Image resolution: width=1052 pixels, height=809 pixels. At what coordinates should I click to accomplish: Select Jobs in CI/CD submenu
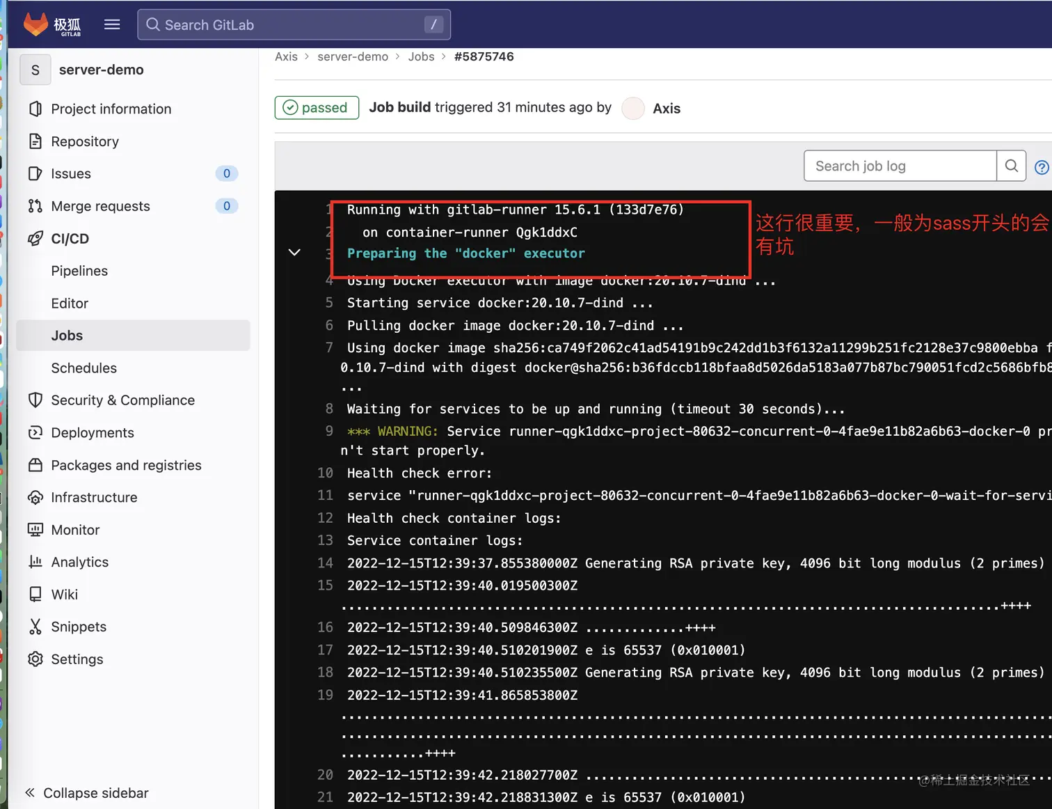pos(133,336)
